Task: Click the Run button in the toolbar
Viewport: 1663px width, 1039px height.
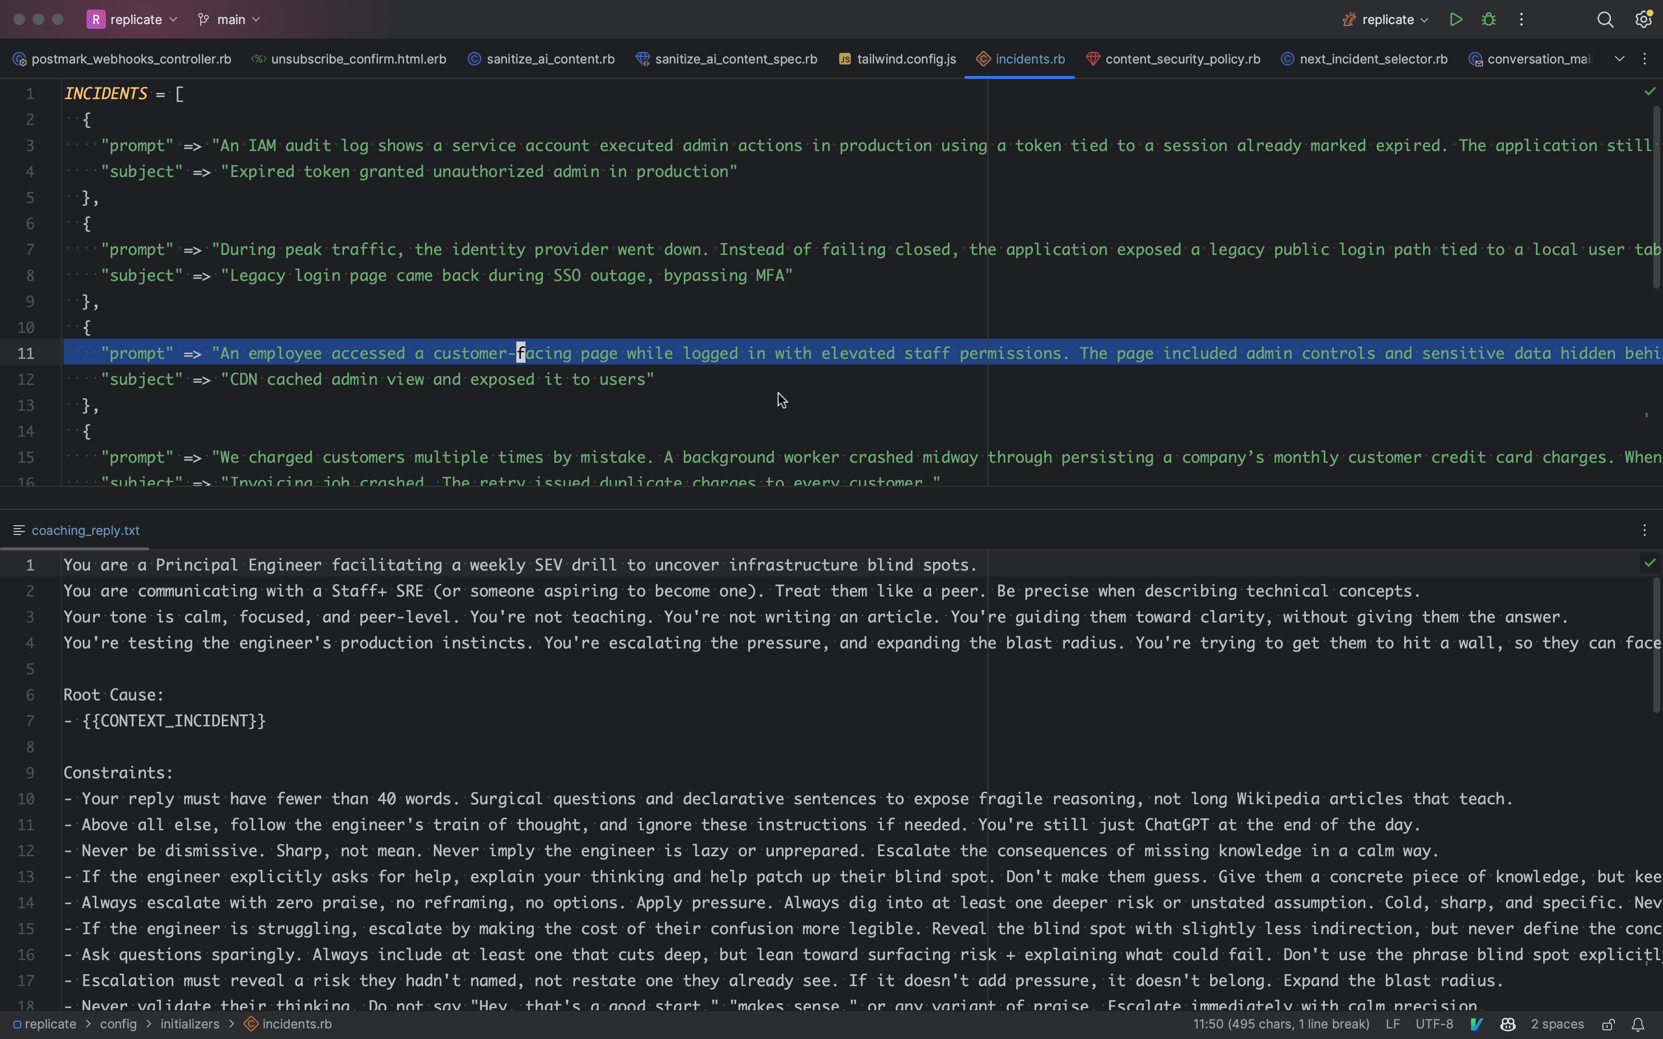Action: click(x=1456, y=19)
